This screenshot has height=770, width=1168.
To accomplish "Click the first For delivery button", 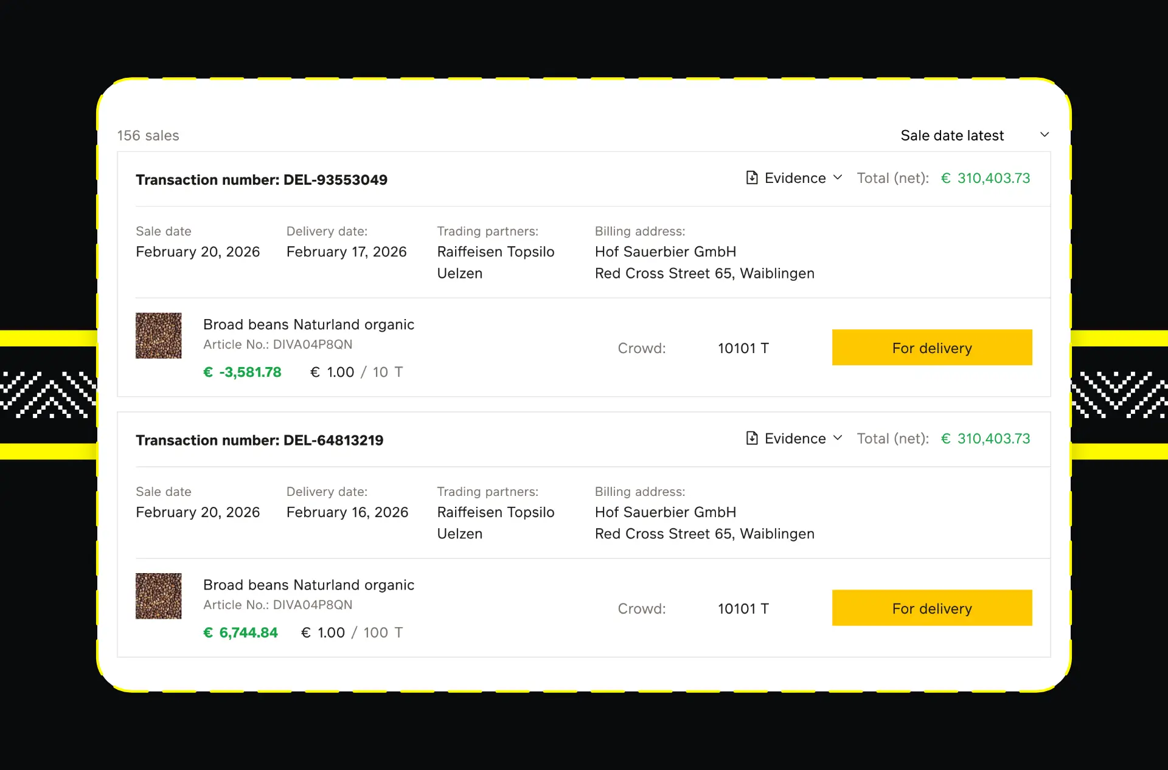I will pyautogui.click(x=931, y=348).
